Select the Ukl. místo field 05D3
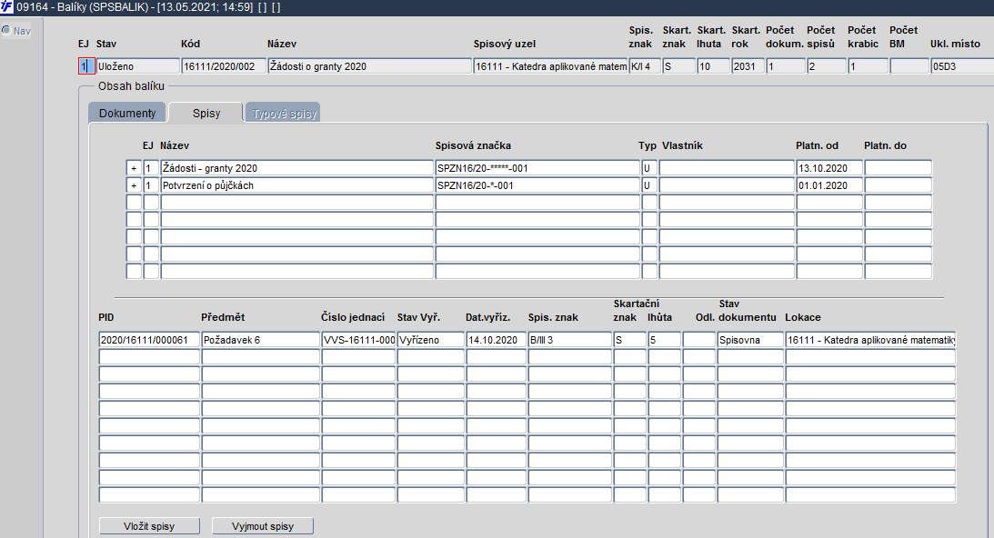The height and width of the screenshot is (538, 994). tap(962, 66)
